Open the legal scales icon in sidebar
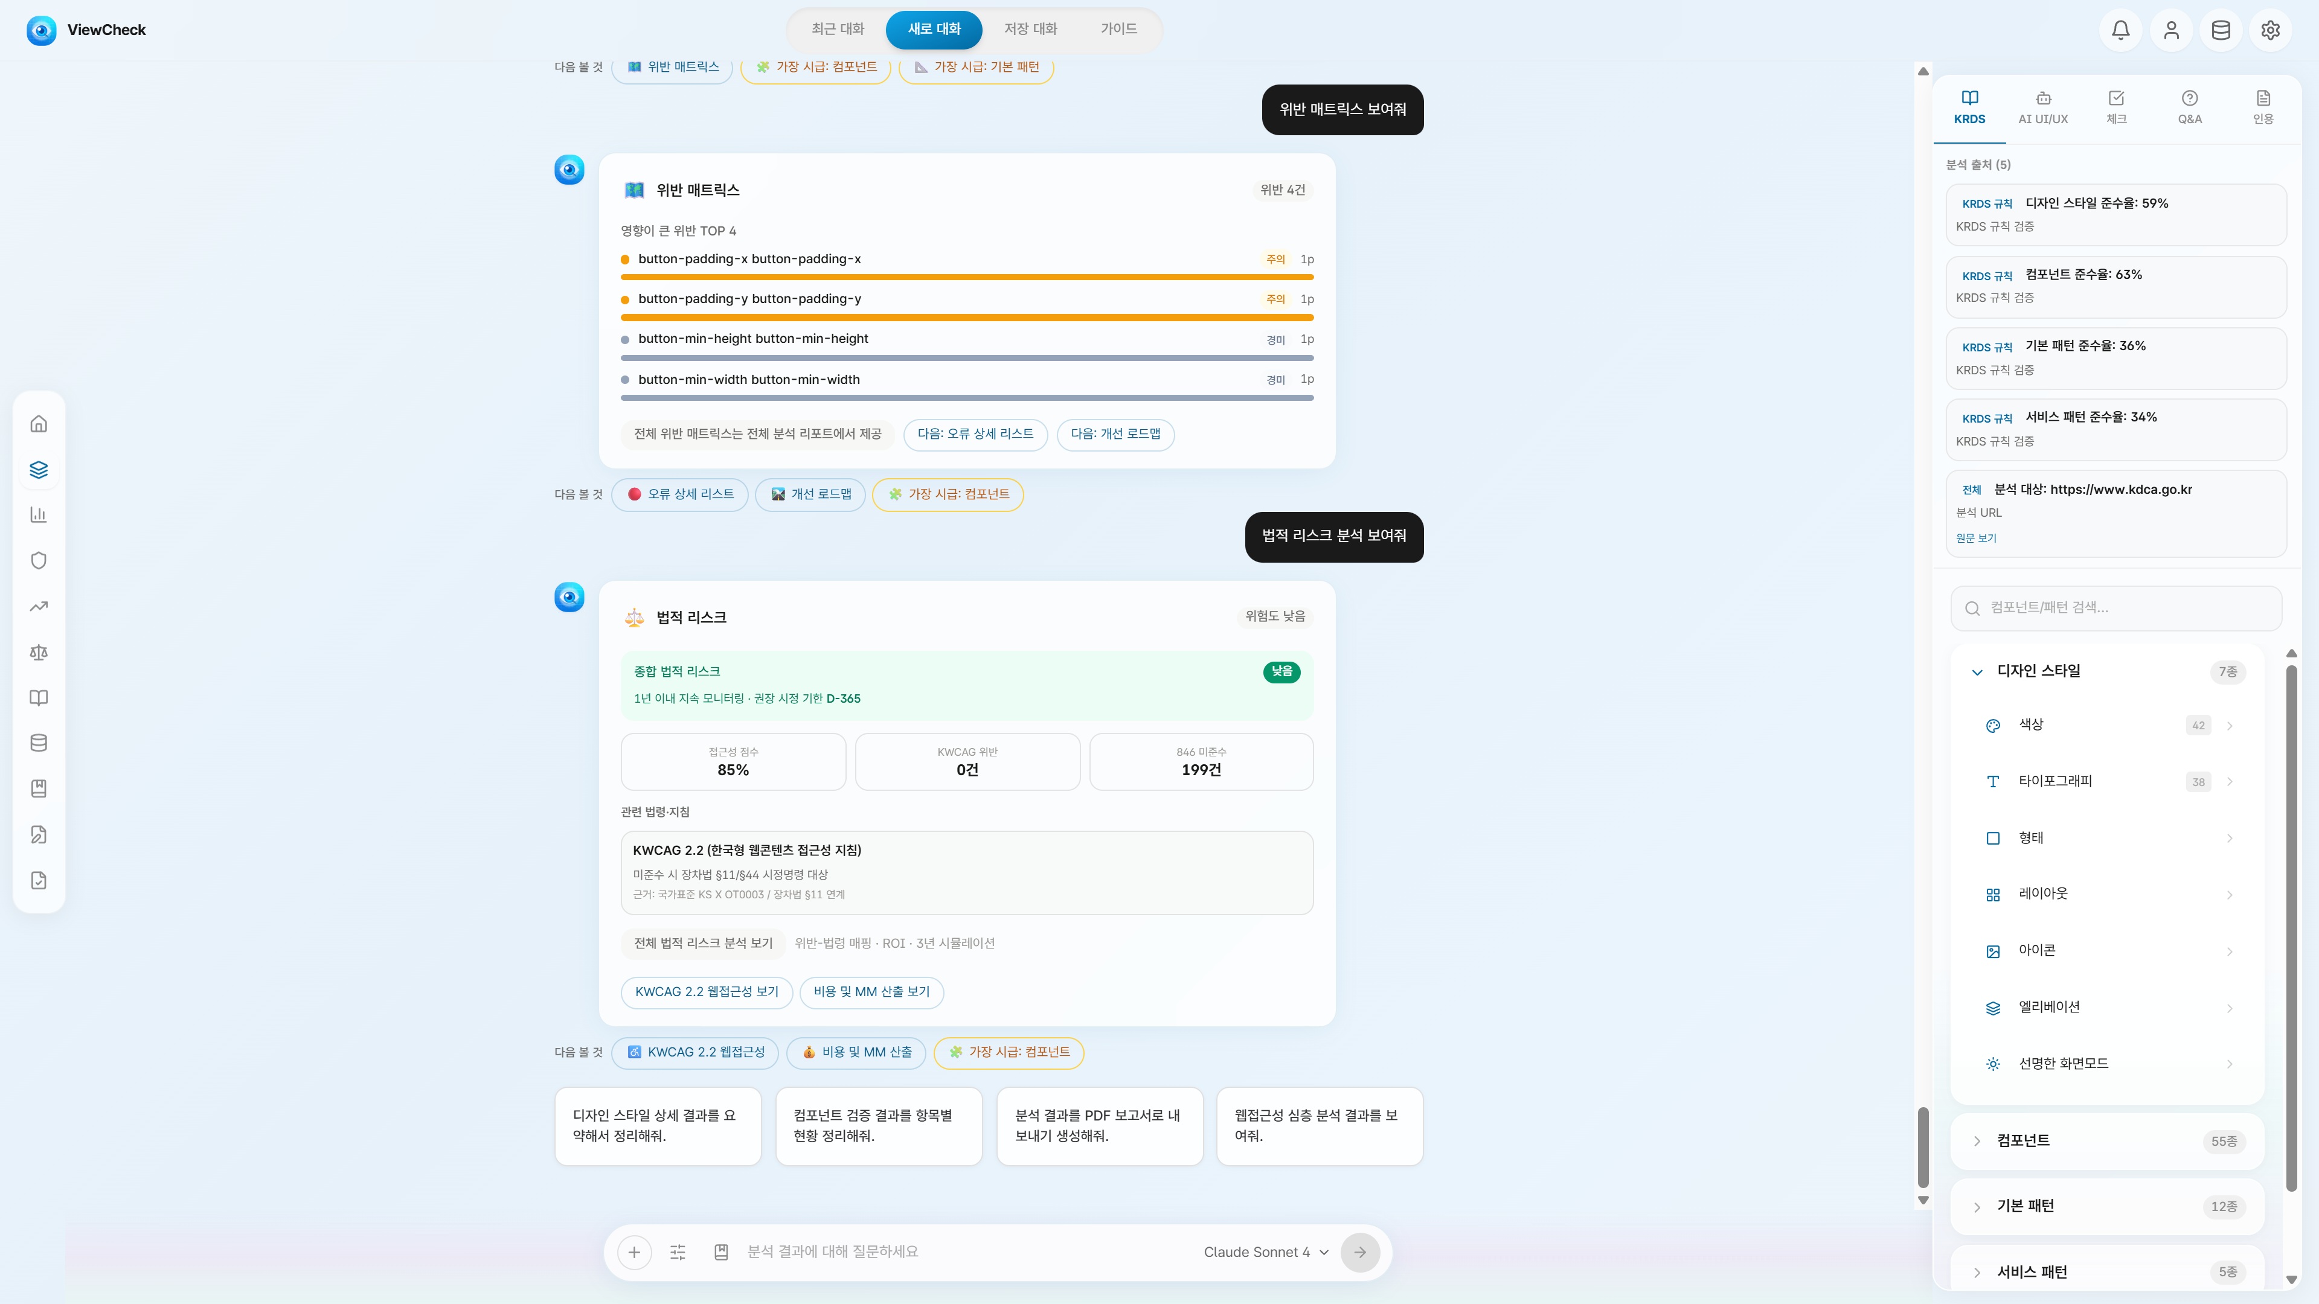The height and width of the screenshot is (1304, 2319). (39, 653)
